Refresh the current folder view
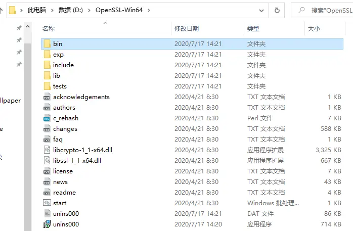353x231 pixels. [277, 10]
